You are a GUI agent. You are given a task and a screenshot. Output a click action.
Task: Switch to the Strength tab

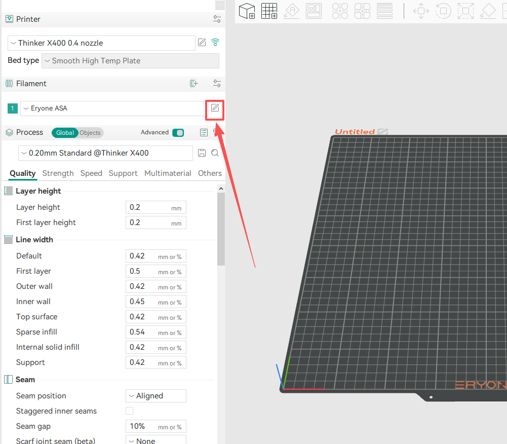pos(58,173)
